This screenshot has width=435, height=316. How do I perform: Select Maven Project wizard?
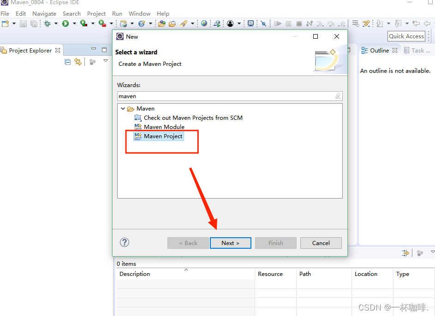tap(159, 136)
